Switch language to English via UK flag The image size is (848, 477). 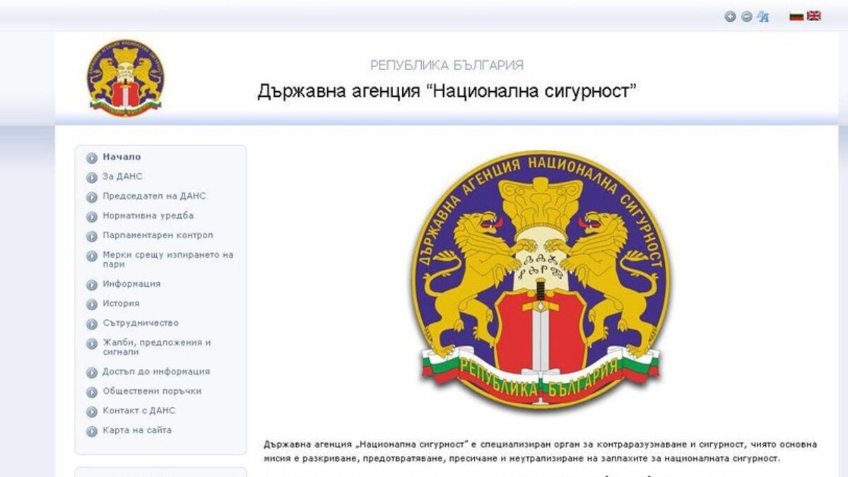(x=814, y=16)
